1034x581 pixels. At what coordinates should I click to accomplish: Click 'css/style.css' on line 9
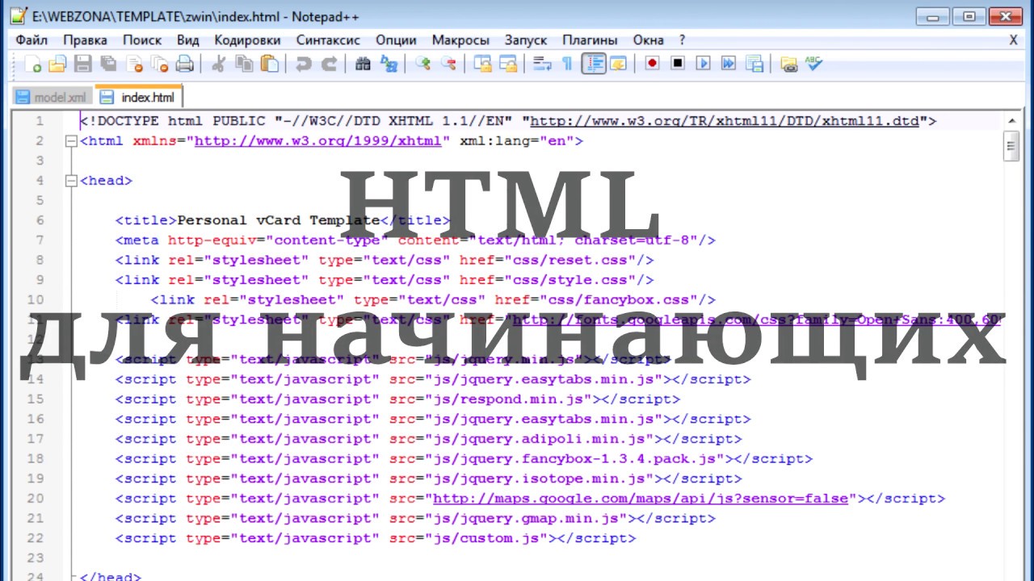pos(570,280)
